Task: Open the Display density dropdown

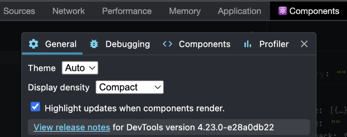Action: [x=130, y=87]
